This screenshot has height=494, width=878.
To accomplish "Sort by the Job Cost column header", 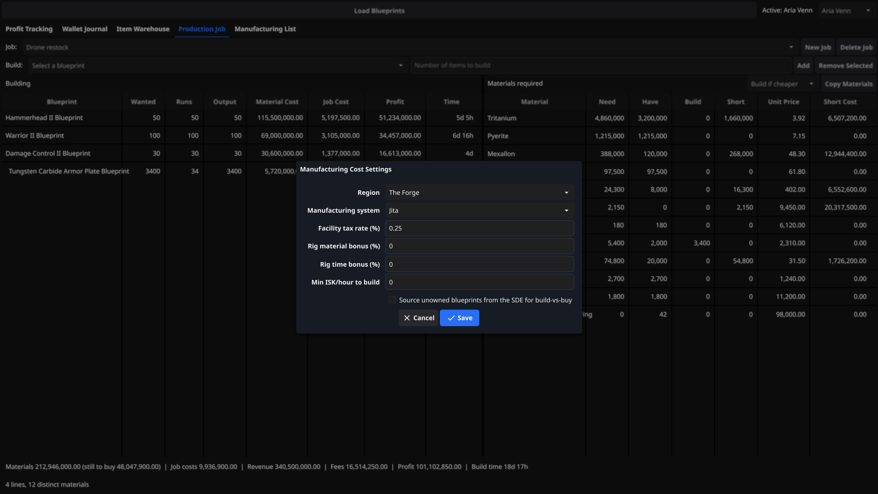I will pyautogui.click(x=336, y=102).
